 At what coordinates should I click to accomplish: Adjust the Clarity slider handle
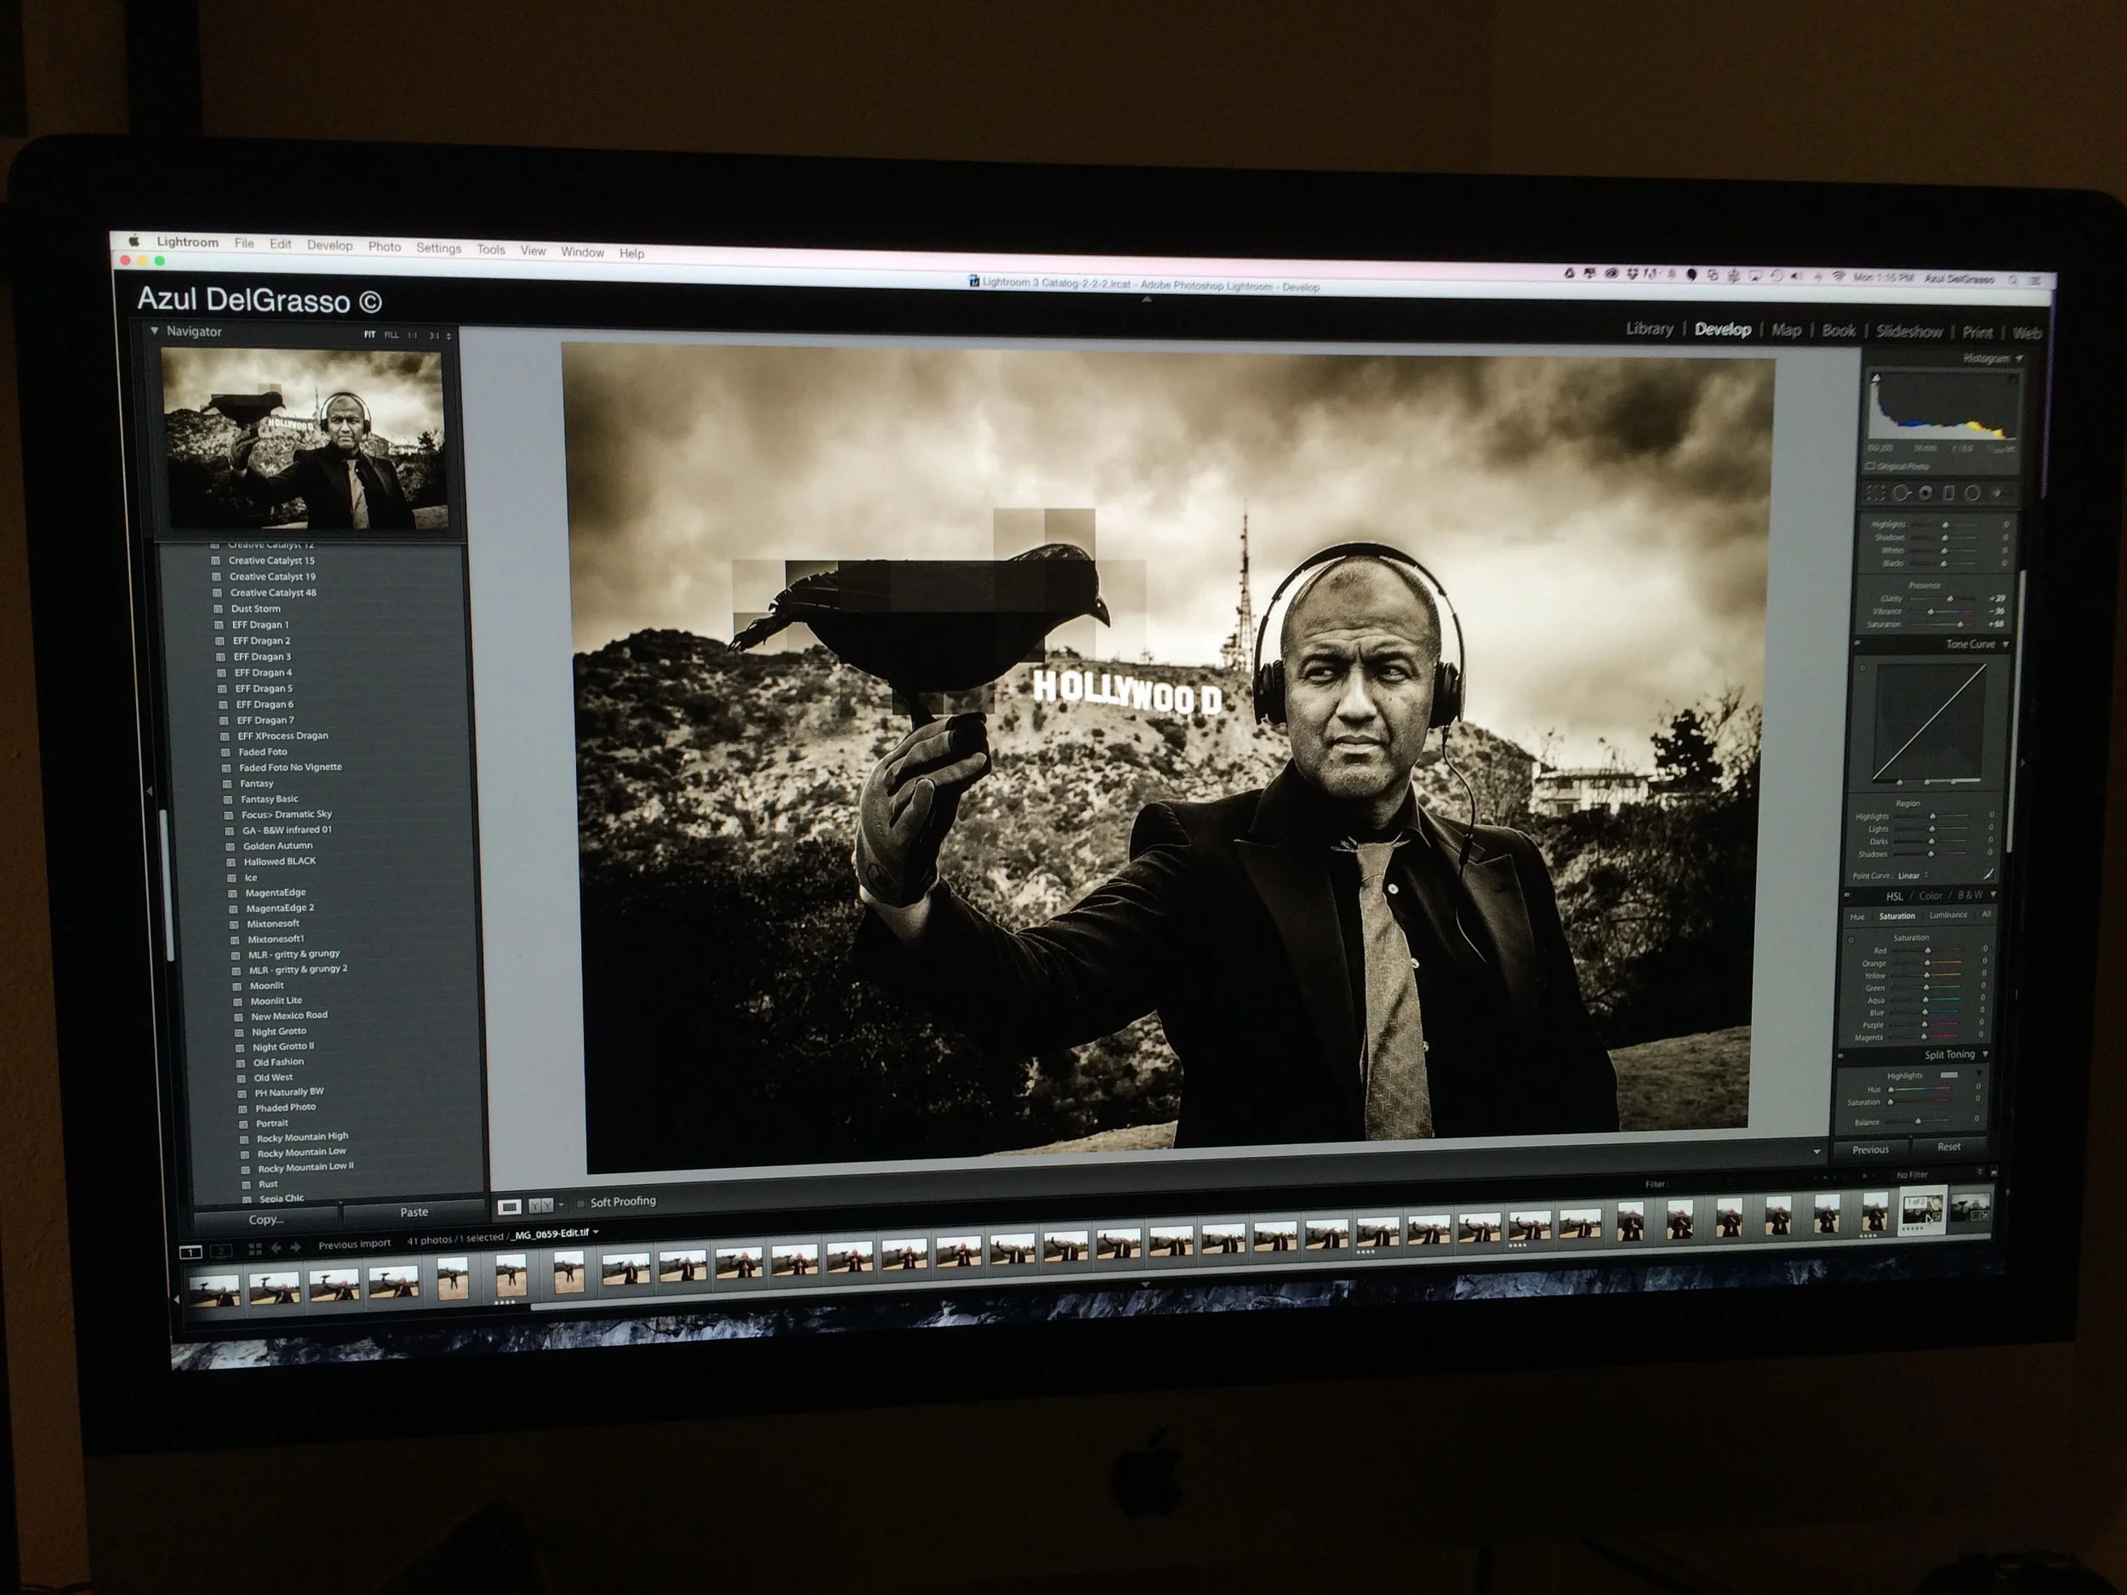1949,598
